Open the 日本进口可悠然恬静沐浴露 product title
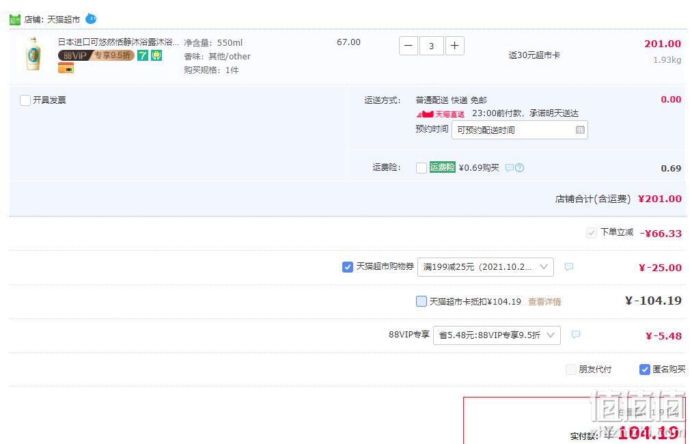This screenshot has width=692, height=444. (118, 42)
